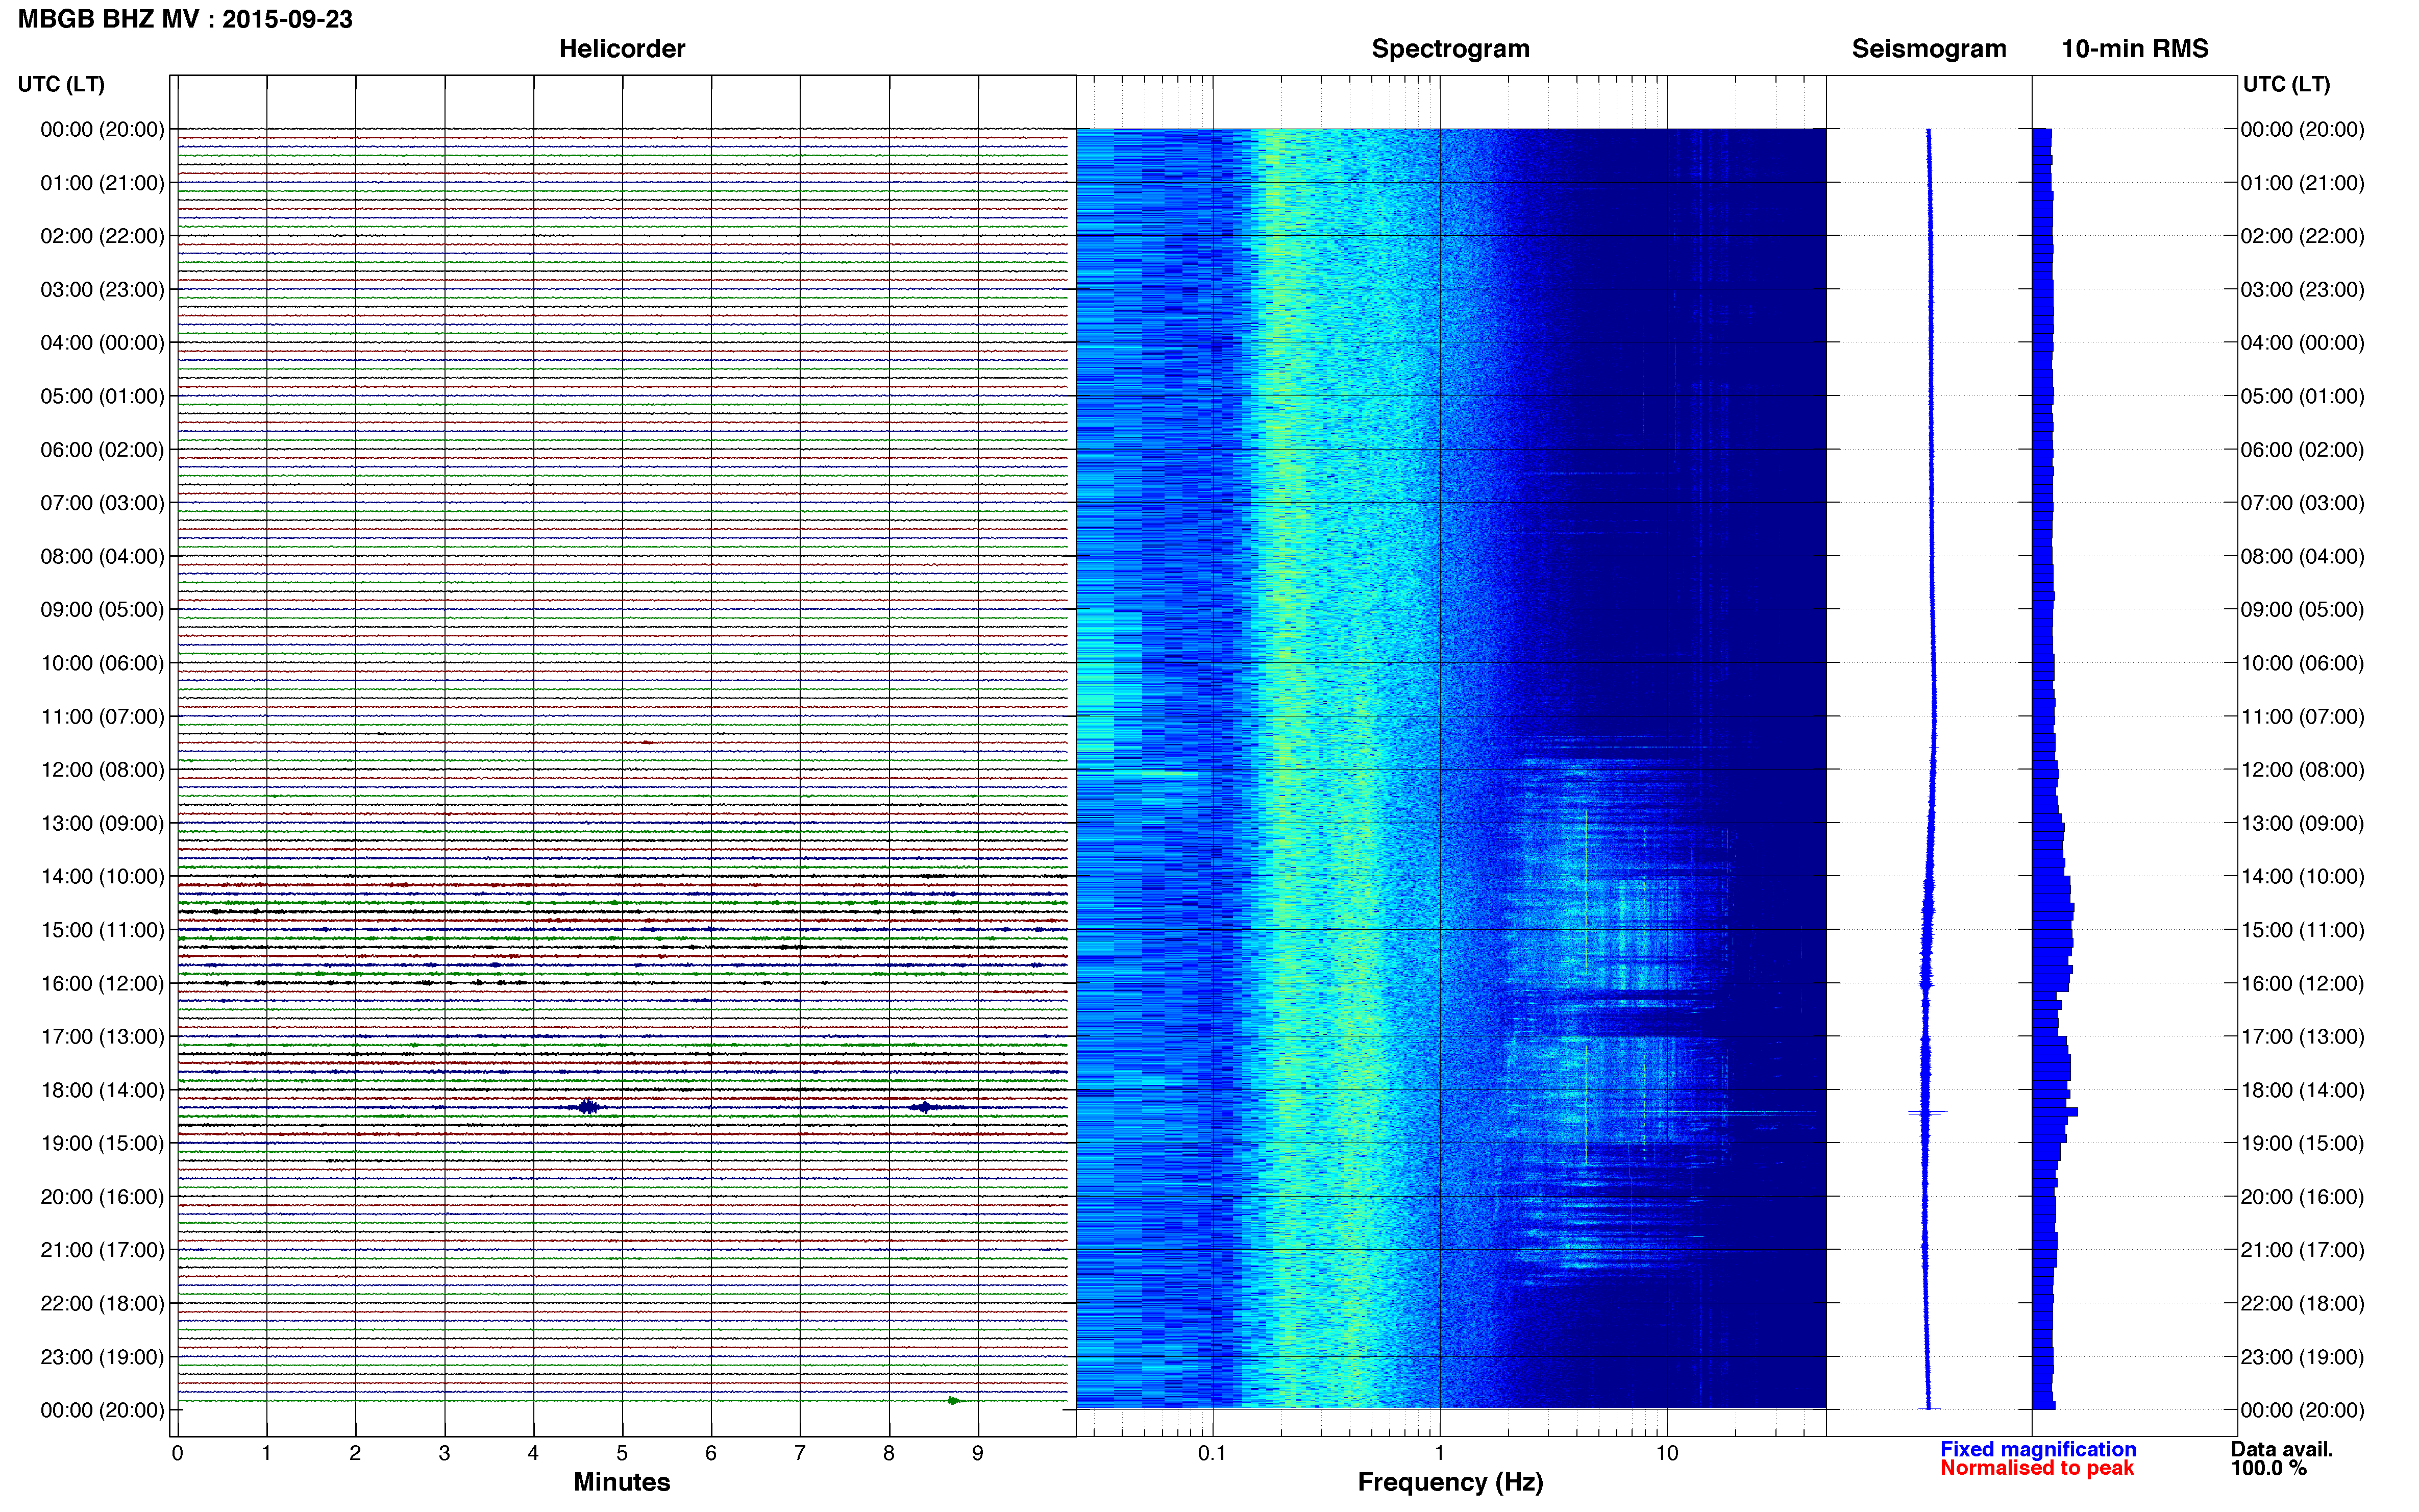This screenshot has width=2419, height=1512.
Task: Click left time label '20:00 (16:00)'
Action: click(102, 1197)
